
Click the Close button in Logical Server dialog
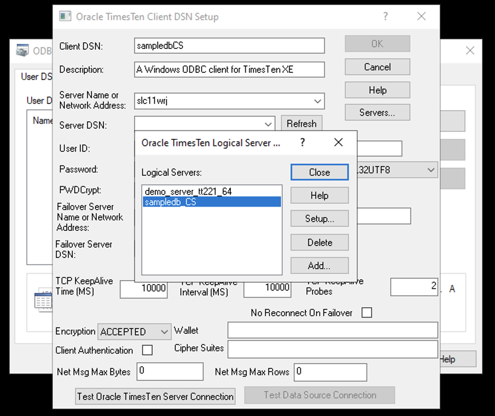(319, 172)
